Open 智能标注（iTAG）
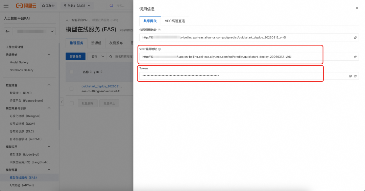 click(x=21, y=93)
